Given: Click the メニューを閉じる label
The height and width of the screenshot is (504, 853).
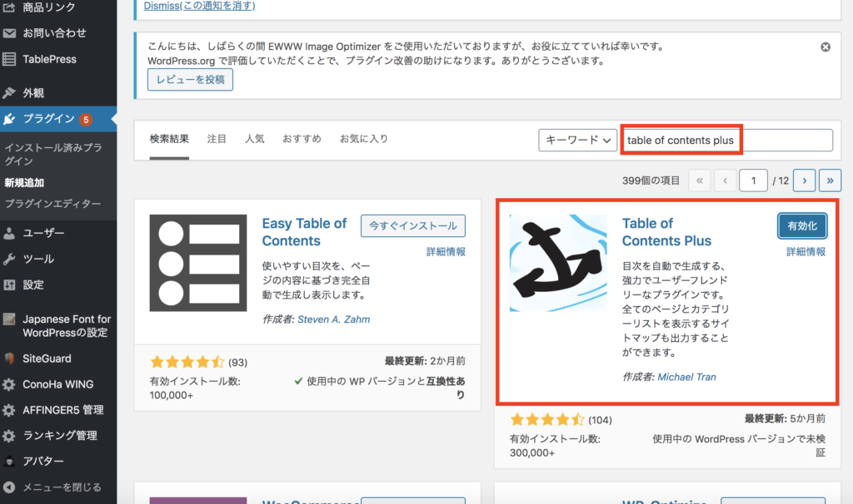Looking at the screenshot, I should [x=62, y=487].
